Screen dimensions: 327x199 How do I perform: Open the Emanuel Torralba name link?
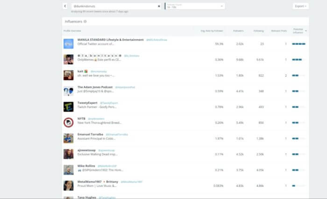click(x=90, y=135)
